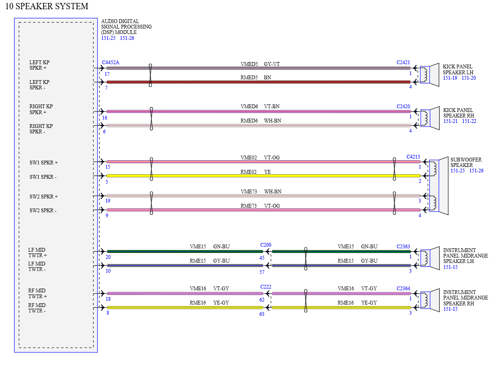Screen dimensions: 501x367
Task: Click the yellow RME02 YE wire
Action: pyautogui.click(x=263, y=176)
